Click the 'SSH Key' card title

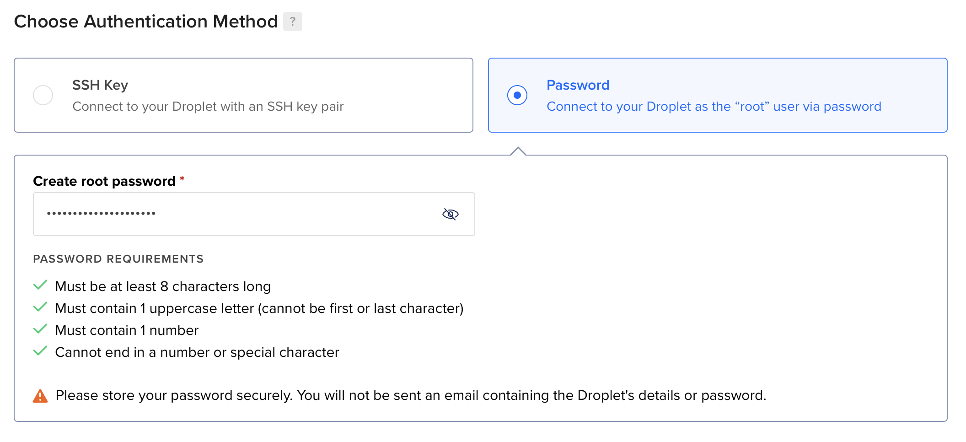(x=100, y=85)
